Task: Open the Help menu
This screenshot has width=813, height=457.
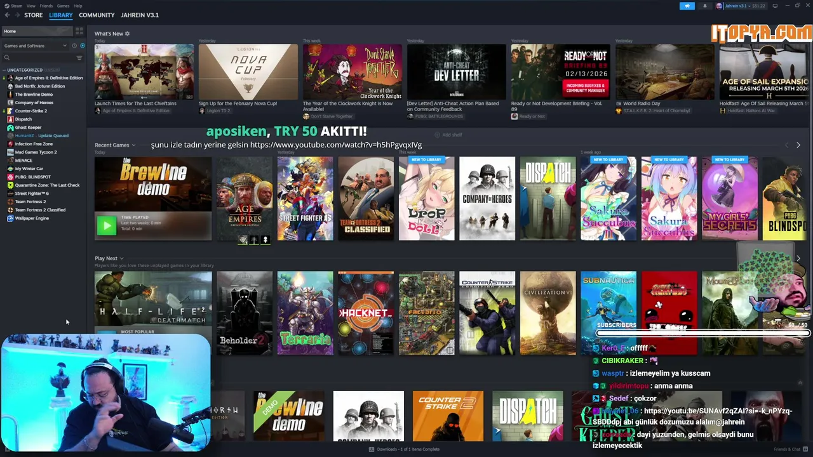Action: pos(77,6)
